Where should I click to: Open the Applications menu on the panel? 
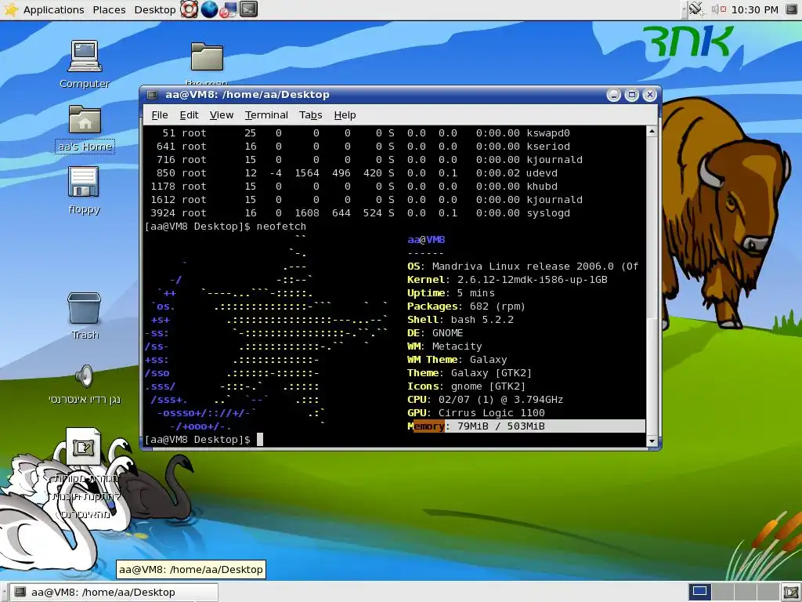tap(54, 9)
